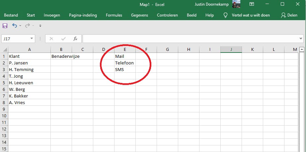Select the cell containing 'SMS'
This screenshot has height=152, width=306.
125,70
